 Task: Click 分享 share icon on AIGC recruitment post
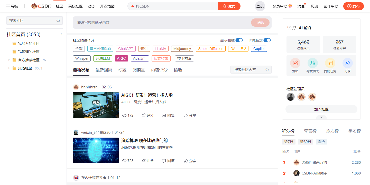coord(186,116)
